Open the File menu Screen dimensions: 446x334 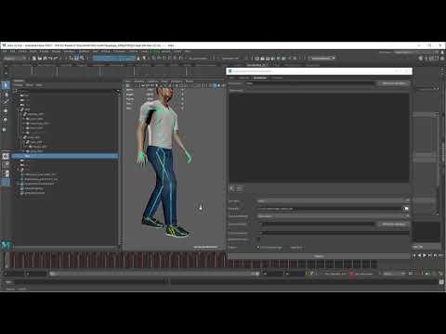coord(5,52)
